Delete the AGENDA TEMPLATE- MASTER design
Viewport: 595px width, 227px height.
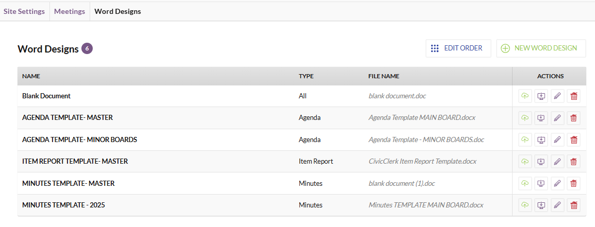point(574,118)
